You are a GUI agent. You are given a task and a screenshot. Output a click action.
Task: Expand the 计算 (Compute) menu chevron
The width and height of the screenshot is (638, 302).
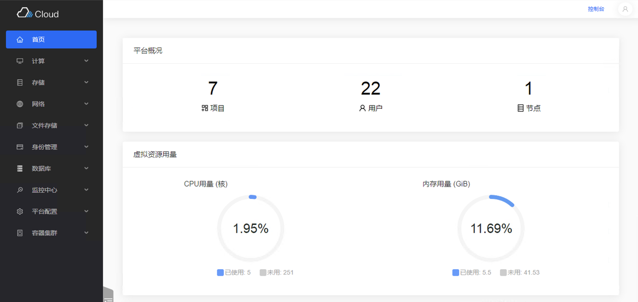(x=86, y=61)
